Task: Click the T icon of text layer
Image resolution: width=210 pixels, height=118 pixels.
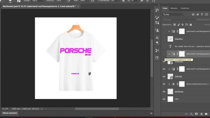Action: coord(170,46)
